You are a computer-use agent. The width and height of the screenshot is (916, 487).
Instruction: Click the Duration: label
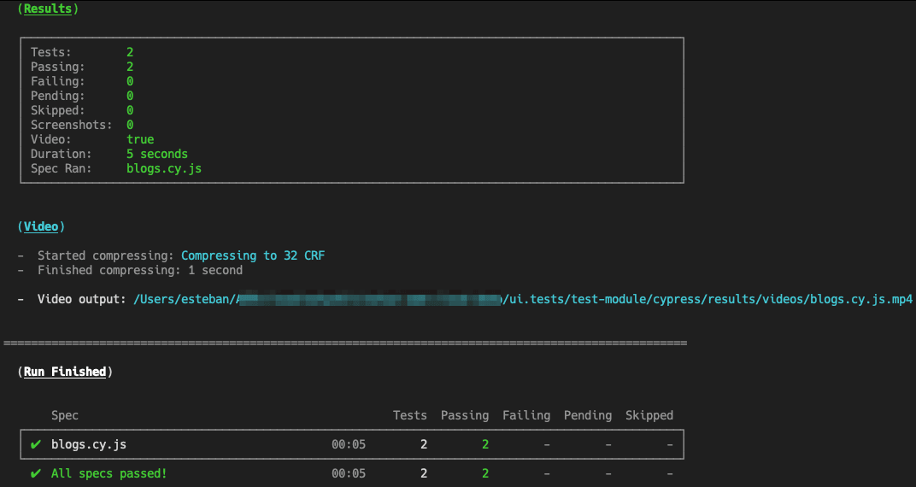[62, 154]
